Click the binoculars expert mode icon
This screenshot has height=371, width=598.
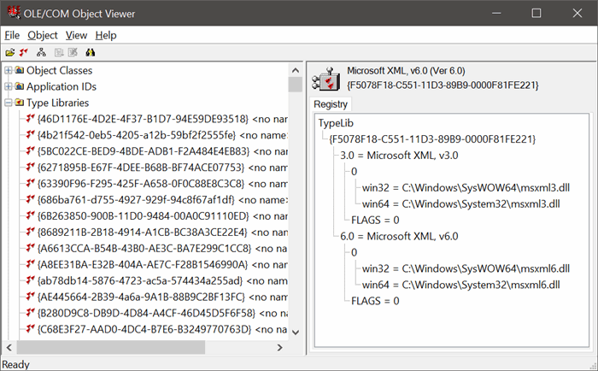coord(91,53)
